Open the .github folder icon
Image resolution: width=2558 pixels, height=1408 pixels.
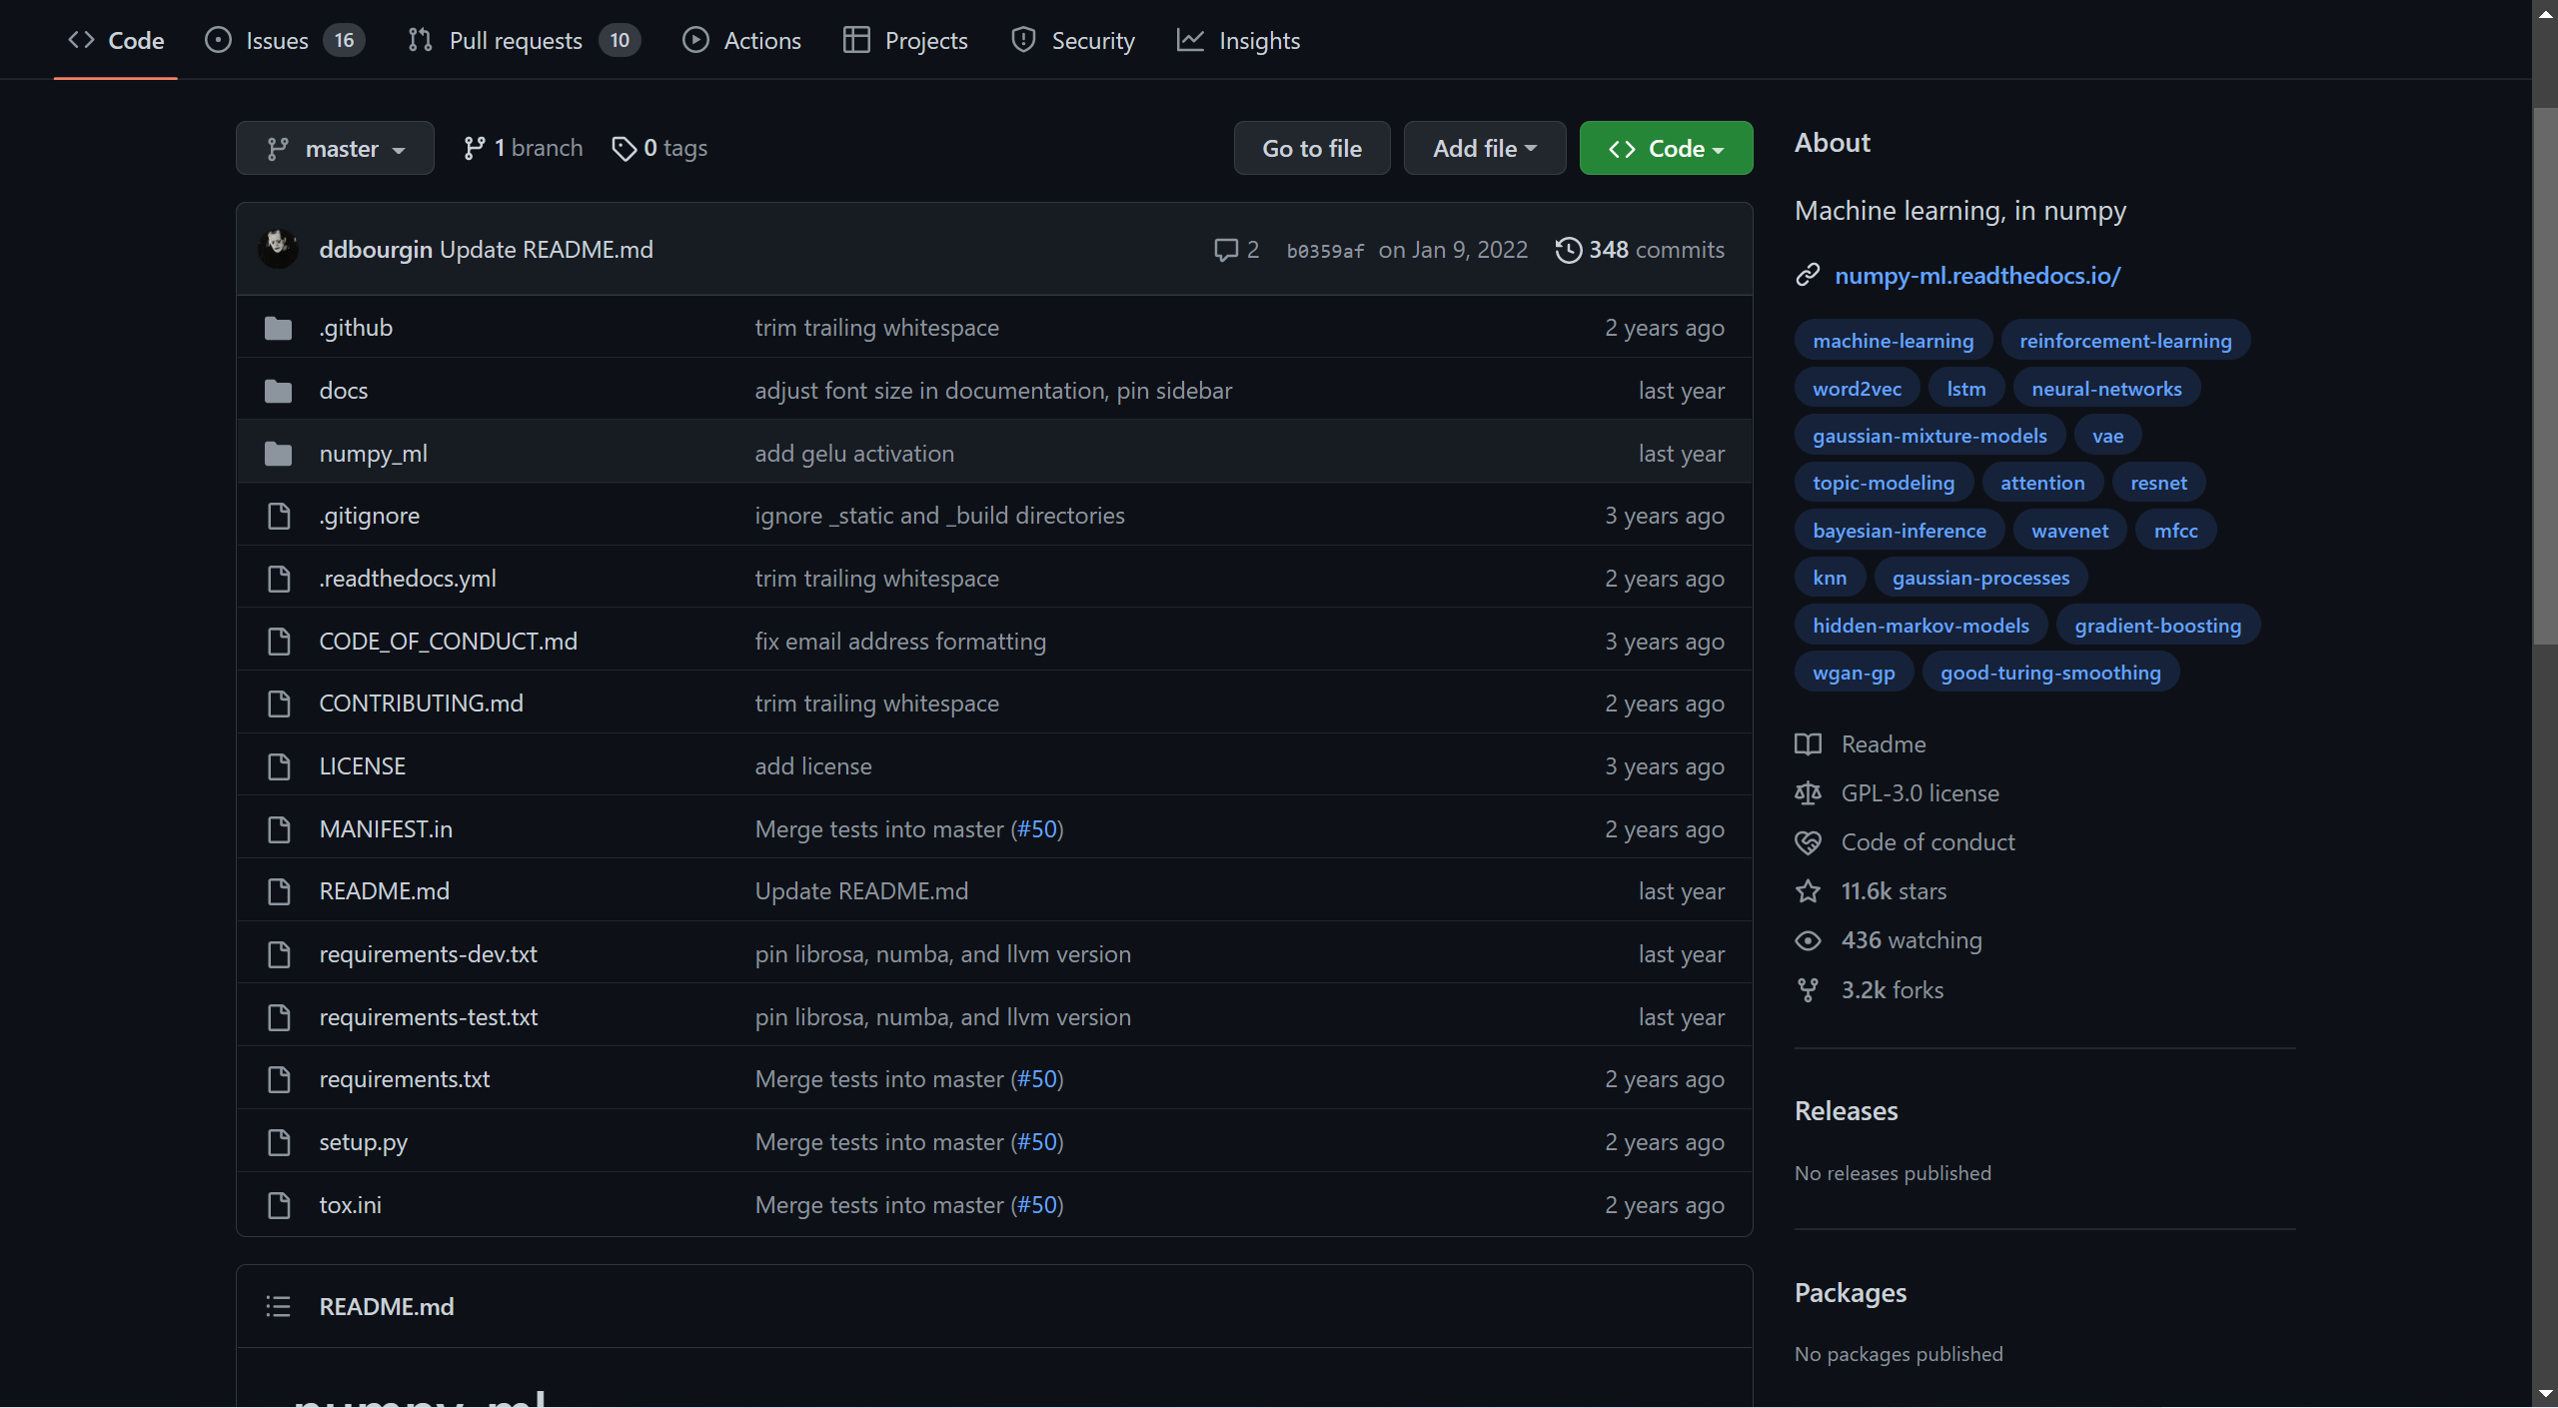click(278, 328)
